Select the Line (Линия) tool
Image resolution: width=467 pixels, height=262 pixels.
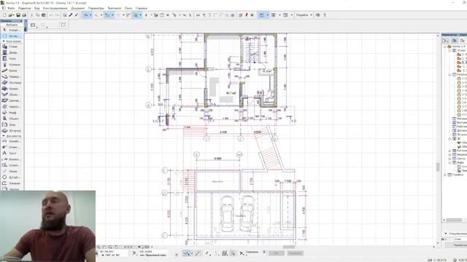12,172
